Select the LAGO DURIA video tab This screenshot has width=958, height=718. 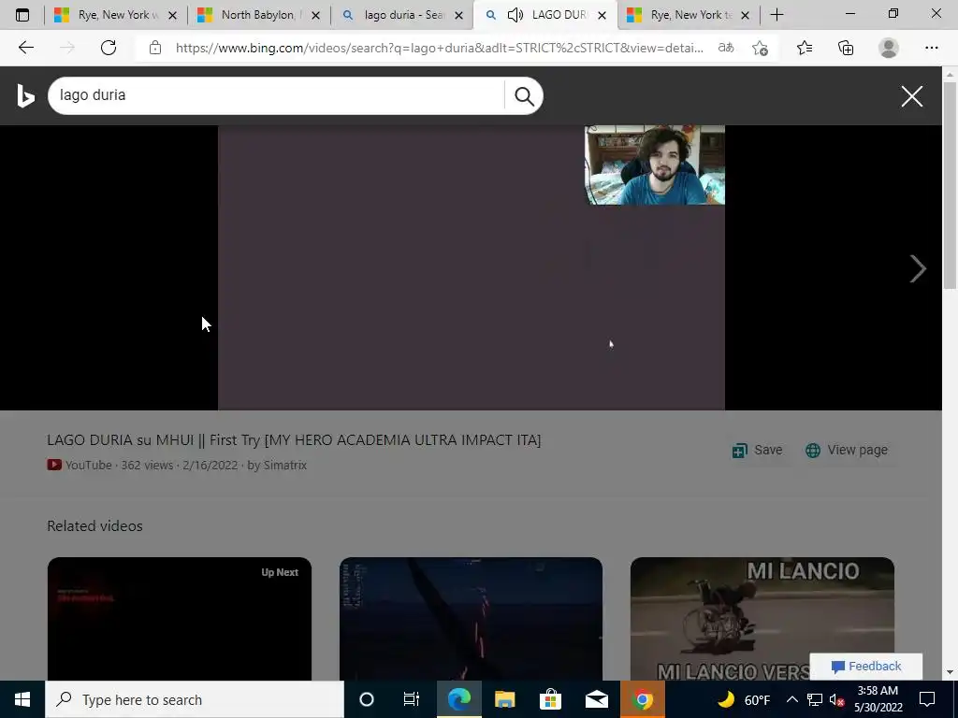tap(545, 15)
